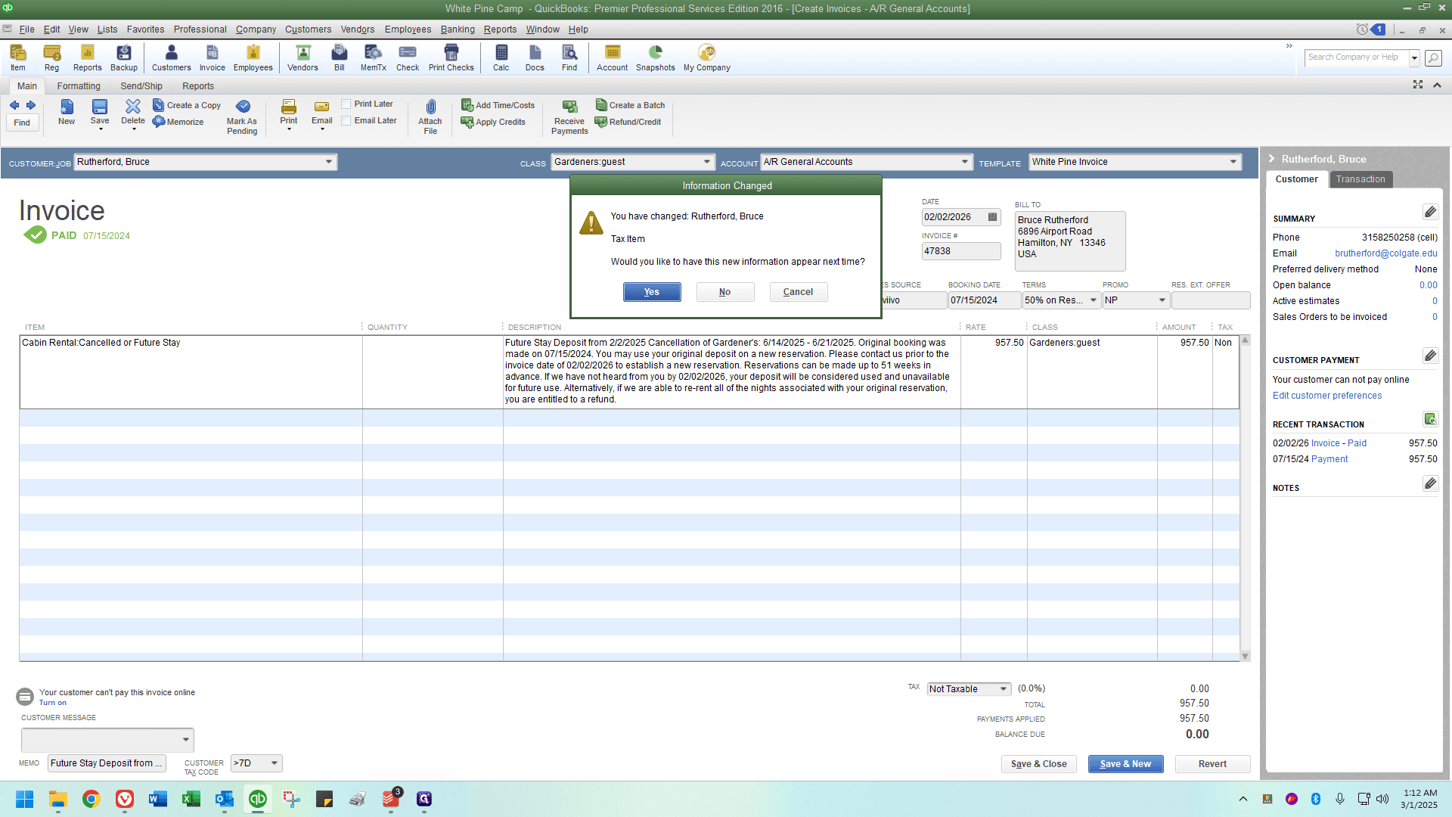Enable the Print Later checkbox
The image size is (1452, 817).
346,104
